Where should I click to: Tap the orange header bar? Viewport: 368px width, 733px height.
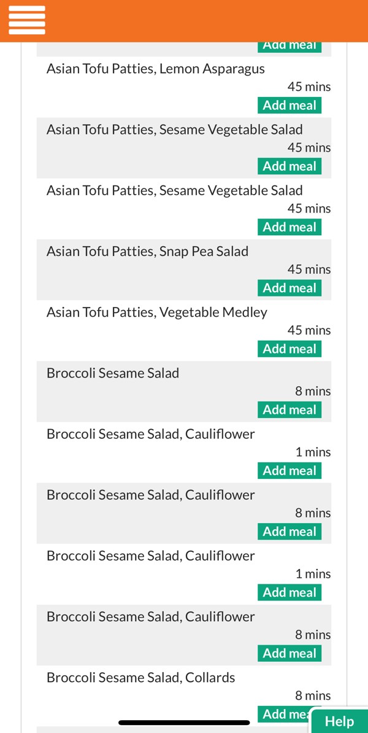(x=184, y=19)
